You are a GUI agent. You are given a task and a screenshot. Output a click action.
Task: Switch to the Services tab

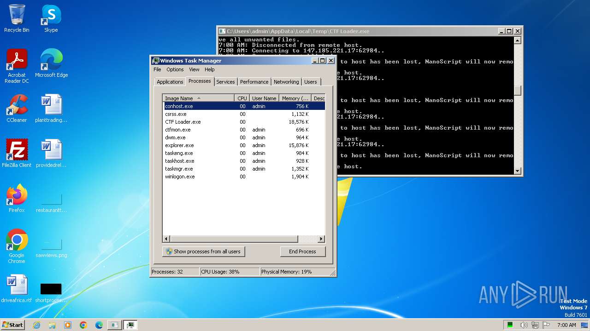[x=225, y=82]
